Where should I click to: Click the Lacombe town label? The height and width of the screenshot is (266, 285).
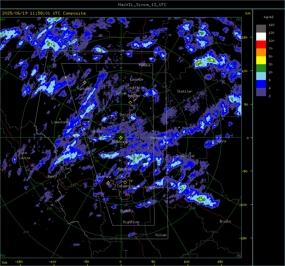coord(136,79)
